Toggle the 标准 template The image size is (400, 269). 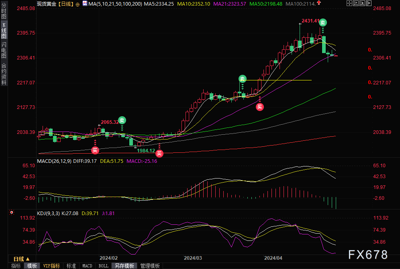(x=71, y=266)
